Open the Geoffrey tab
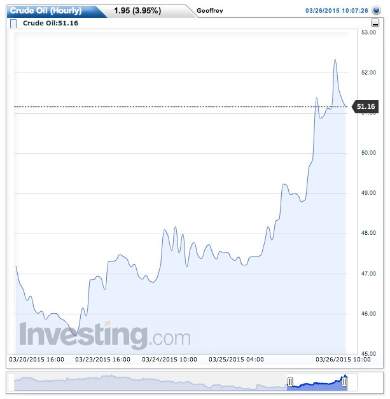 (x=211, y=11)
